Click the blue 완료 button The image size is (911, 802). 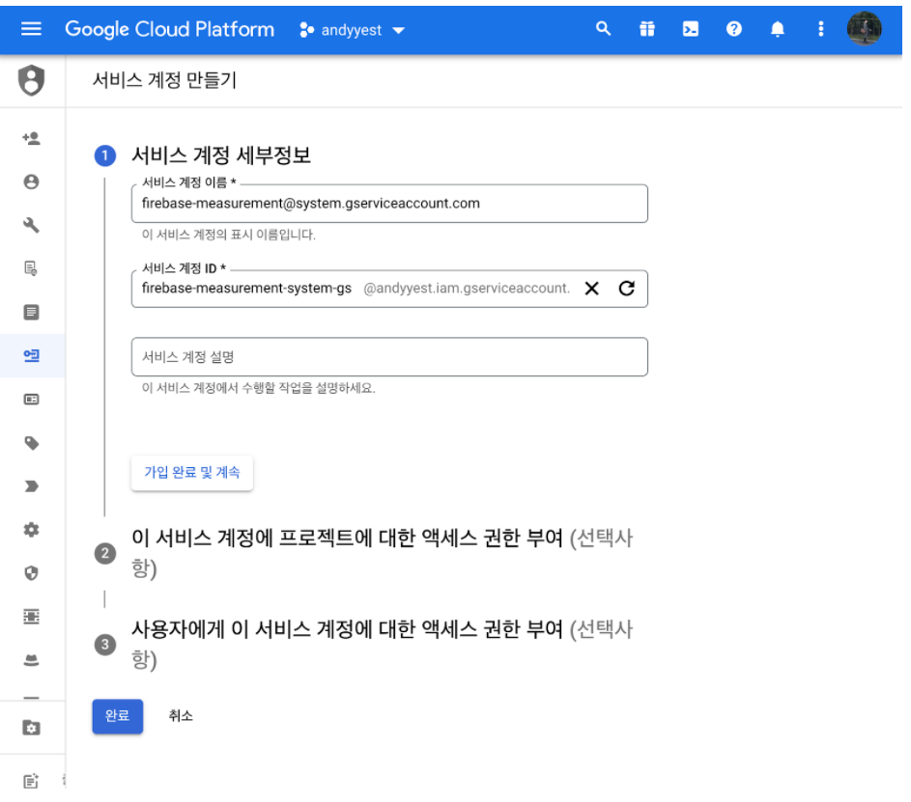click(x=117, y=716)
